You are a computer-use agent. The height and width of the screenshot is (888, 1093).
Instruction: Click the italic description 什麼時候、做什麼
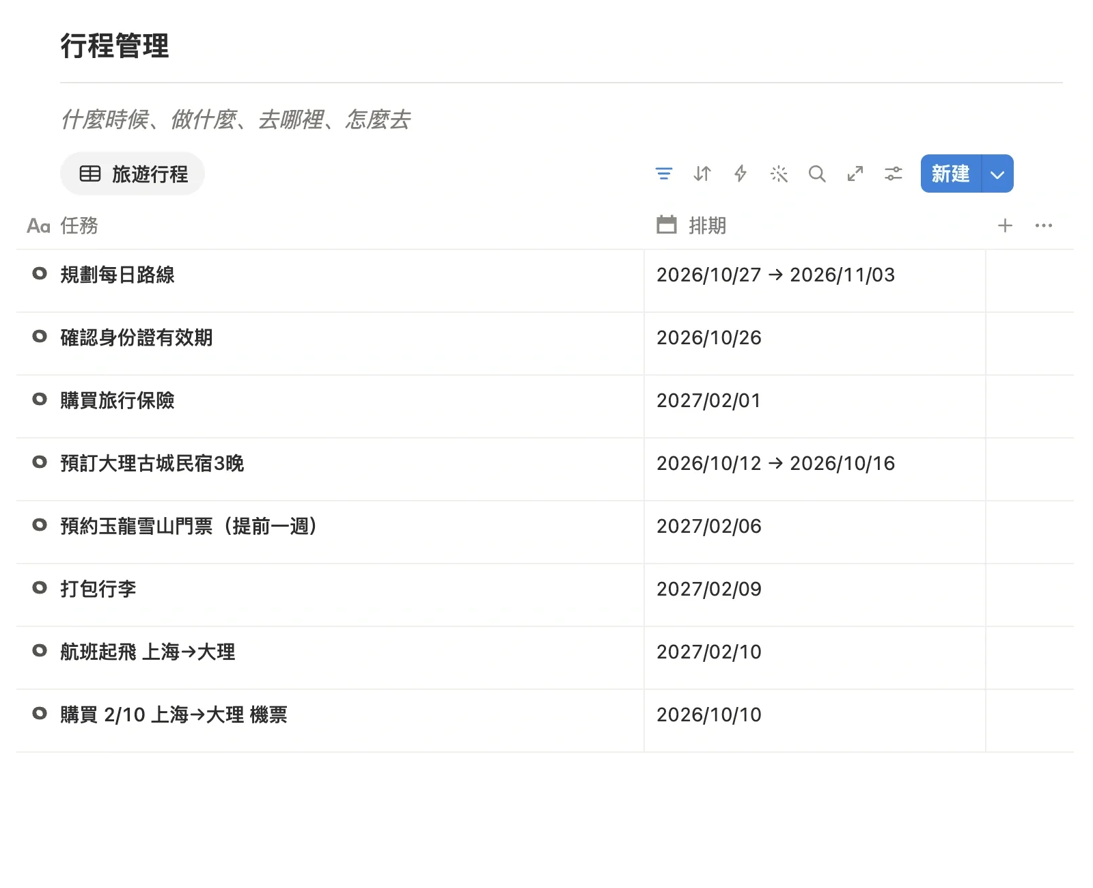pos(236,120)
